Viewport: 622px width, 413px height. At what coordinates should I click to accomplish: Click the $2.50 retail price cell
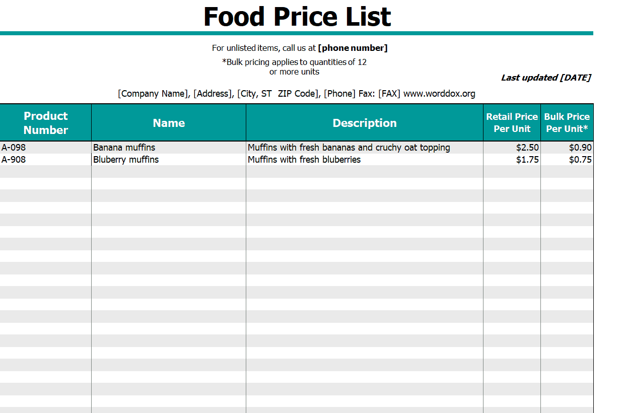click(512, 148)
